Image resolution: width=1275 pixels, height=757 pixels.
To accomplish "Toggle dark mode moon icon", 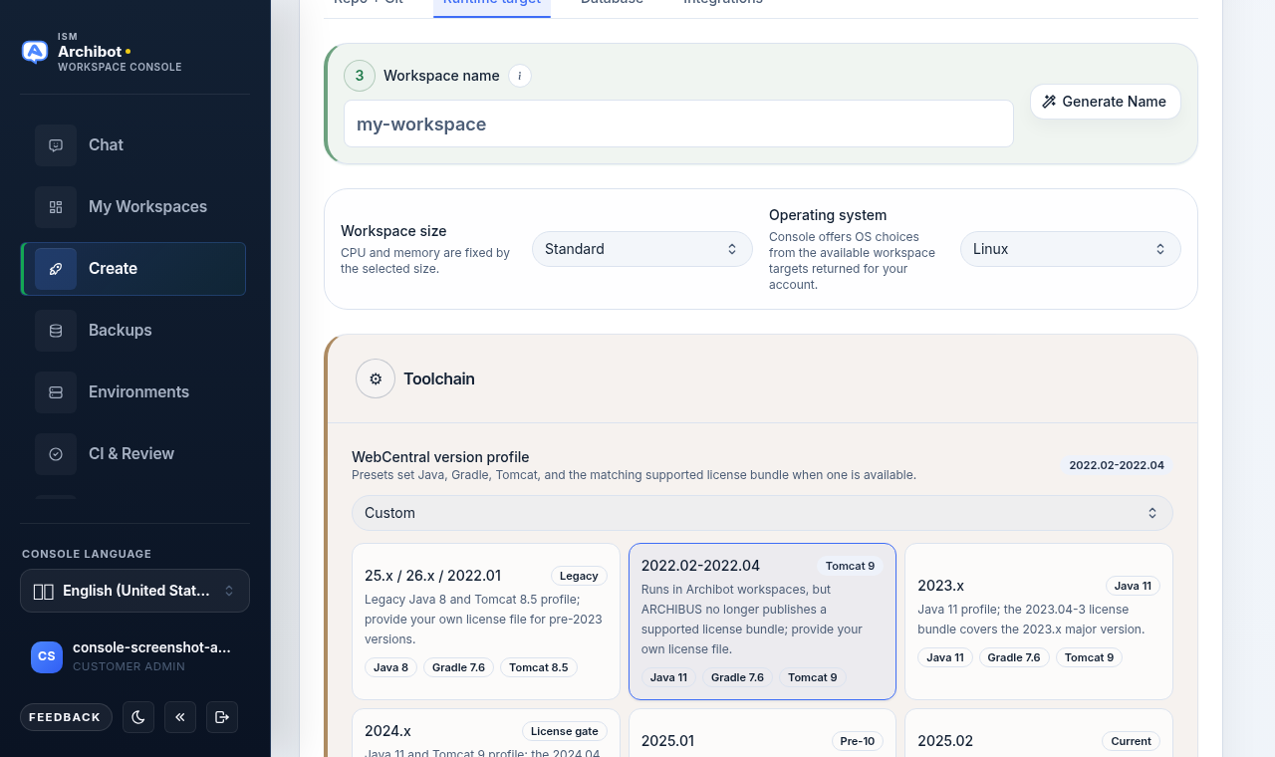I will pyautogui.click(x=138, y=717).
